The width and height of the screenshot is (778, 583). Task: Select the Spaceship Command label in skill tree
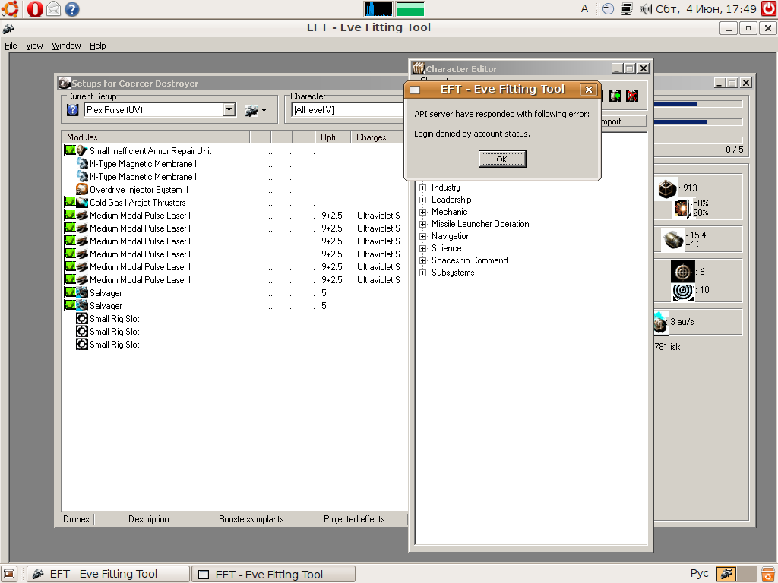[470, 260]
